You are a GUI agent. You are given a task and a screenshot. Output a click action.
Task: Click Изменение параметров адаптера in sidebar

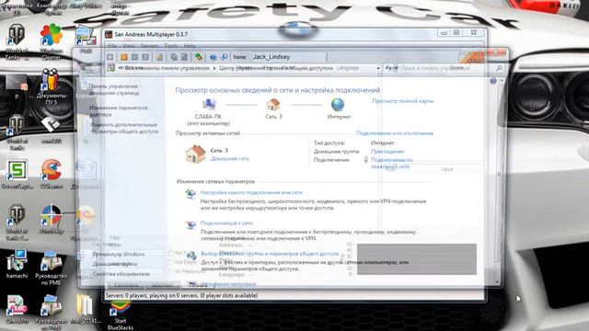click(119, 111)
